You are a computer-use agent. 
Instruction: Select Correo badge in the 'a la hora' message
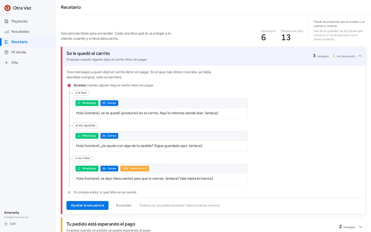coord(109,103)
